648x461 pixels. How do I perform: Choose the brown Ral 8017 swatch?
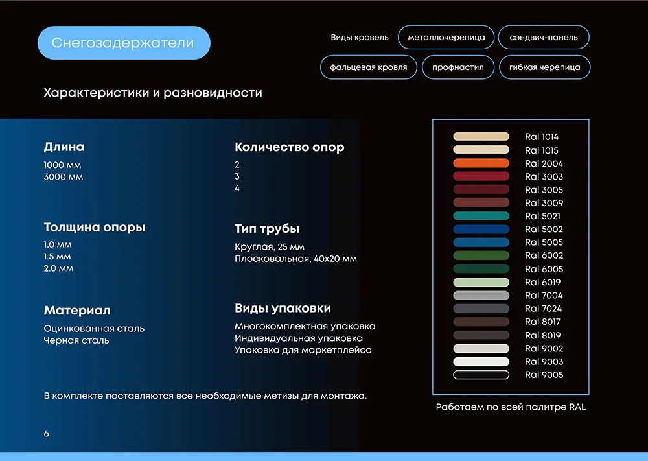pyautogui.click(x=481, y=322)
